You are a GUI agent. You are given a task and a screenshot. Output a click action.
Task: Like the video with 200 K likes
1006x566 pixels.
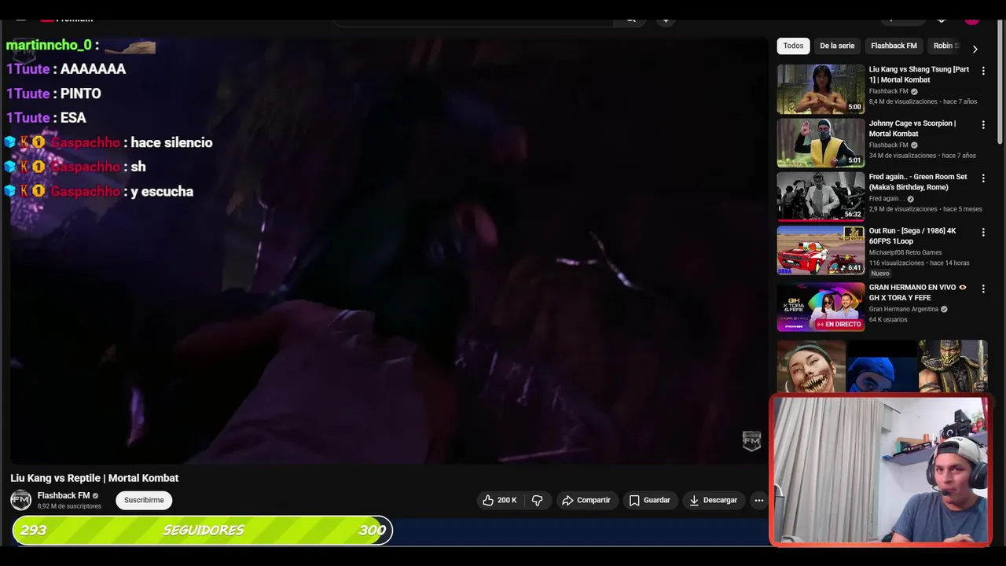click(x=500, y=500)
